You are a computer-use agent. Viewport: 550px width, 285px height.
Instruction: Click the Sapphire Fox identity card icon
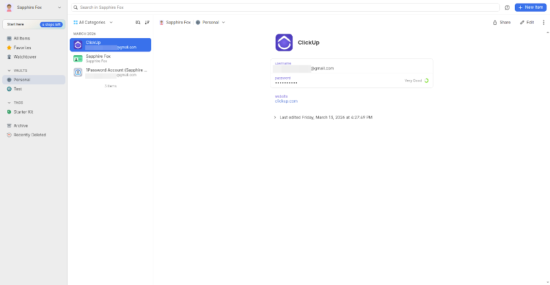click(x=78, y=59)
